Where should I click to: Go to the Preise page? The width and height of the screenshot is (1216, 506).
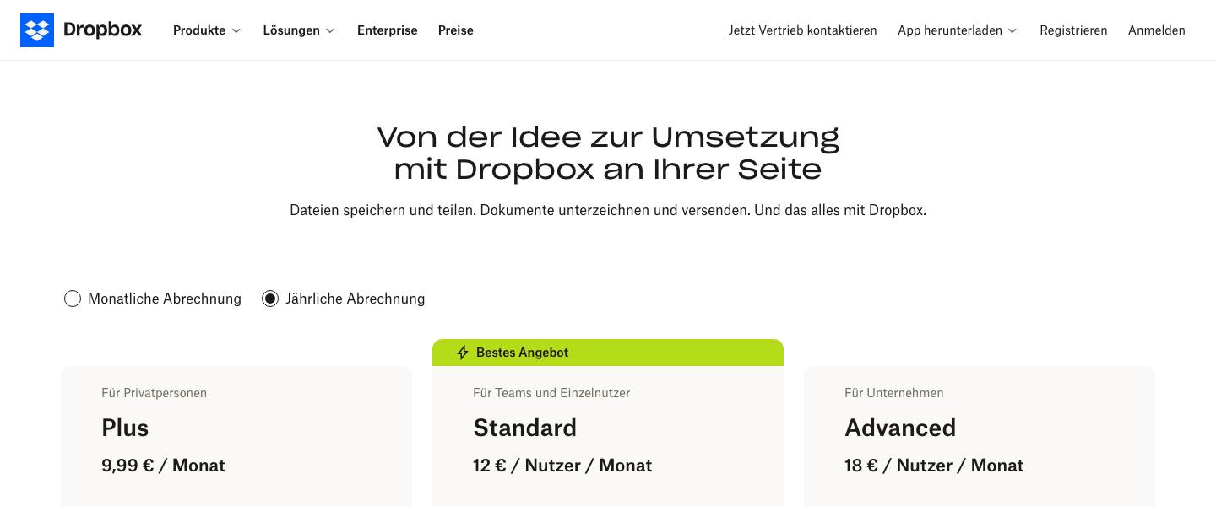tap(456, 30)
